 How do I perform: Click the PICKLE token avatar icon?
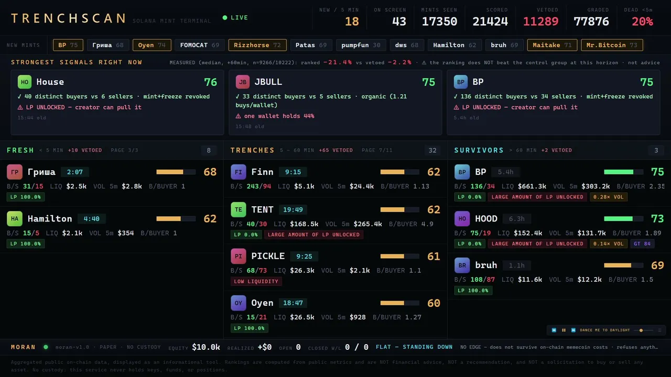pos(239,256)
